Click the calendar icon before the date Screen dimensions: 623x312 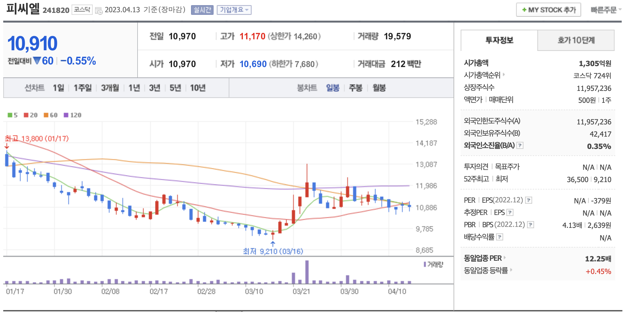[x=99, y=10]
